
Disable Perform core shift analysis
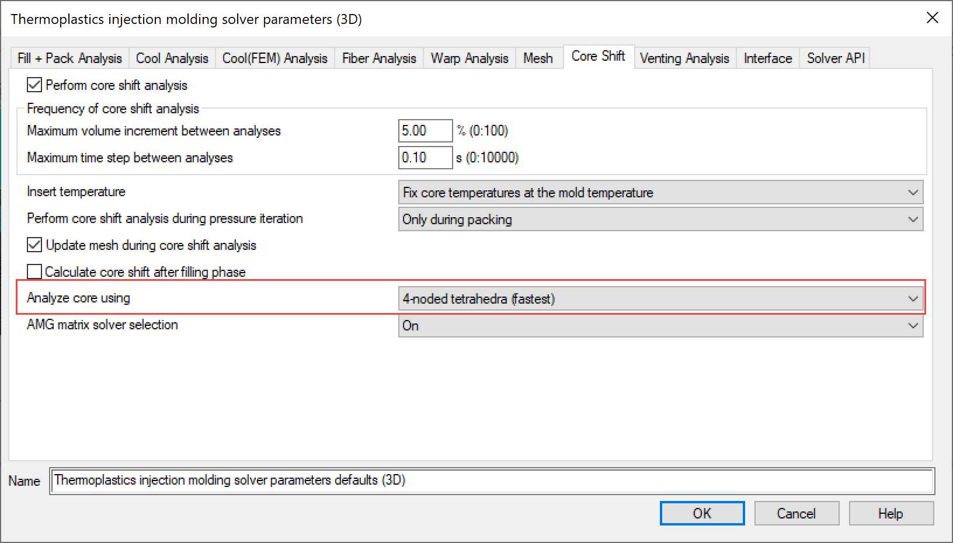pyautogui.click(x=34, y=85)
